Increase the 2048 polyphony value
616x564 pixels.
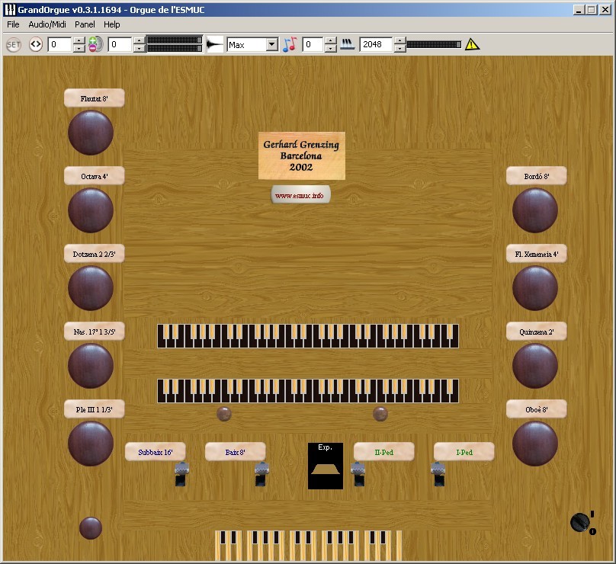click(x=400, y=41)
